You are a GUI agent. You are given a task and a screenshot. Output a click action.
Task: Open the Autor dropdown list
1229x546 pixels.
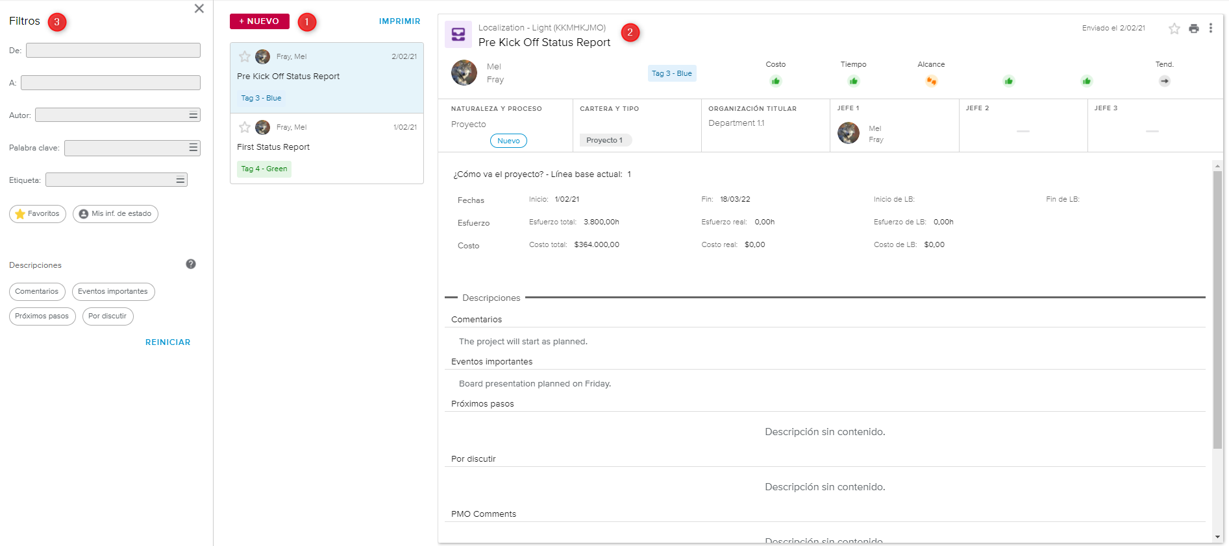click(193, 115)
